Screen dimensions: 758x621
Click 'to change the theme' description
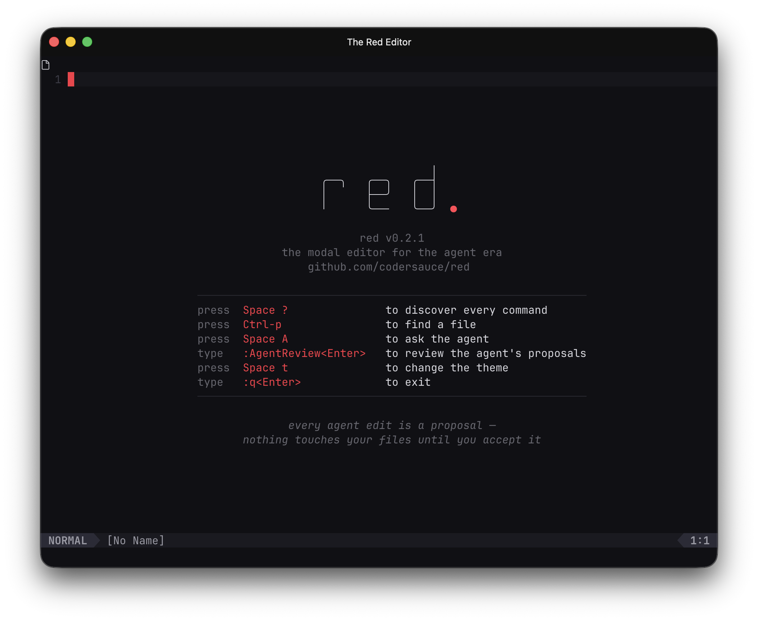coord(447,368)
